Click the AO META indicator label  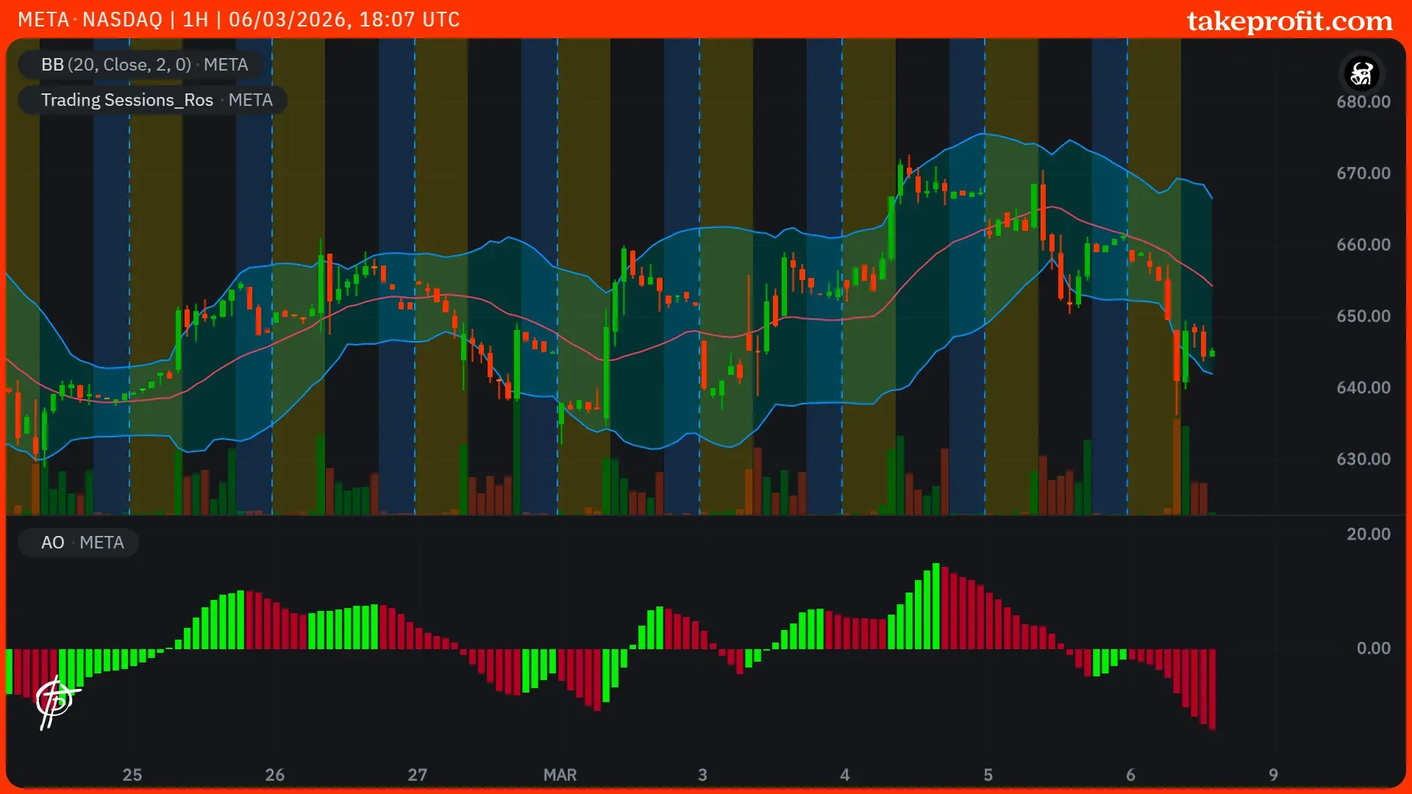point(82,543)
